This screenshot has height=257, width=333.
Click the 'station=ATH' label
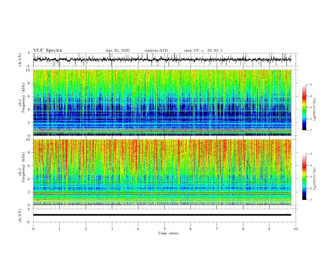[156, 50]
